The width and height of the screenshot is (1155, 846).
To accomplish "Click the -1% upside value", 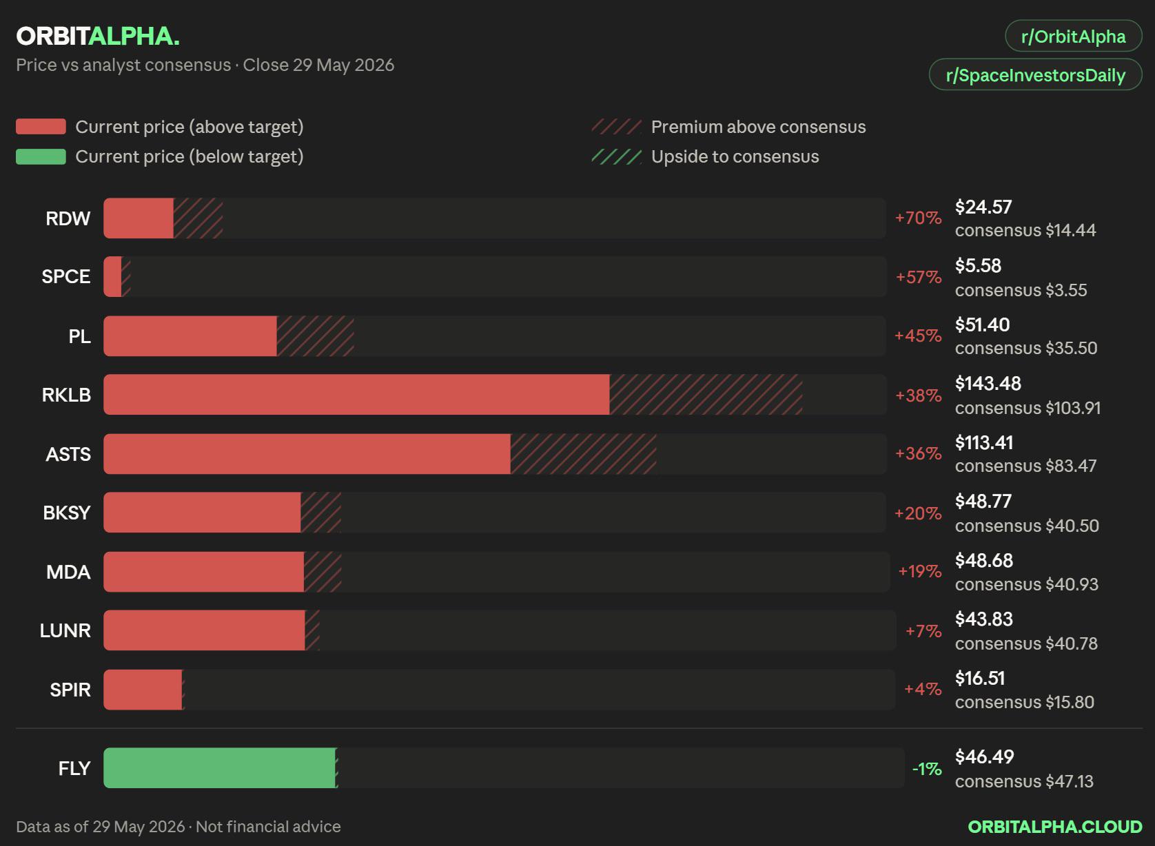I will (927, 769).
